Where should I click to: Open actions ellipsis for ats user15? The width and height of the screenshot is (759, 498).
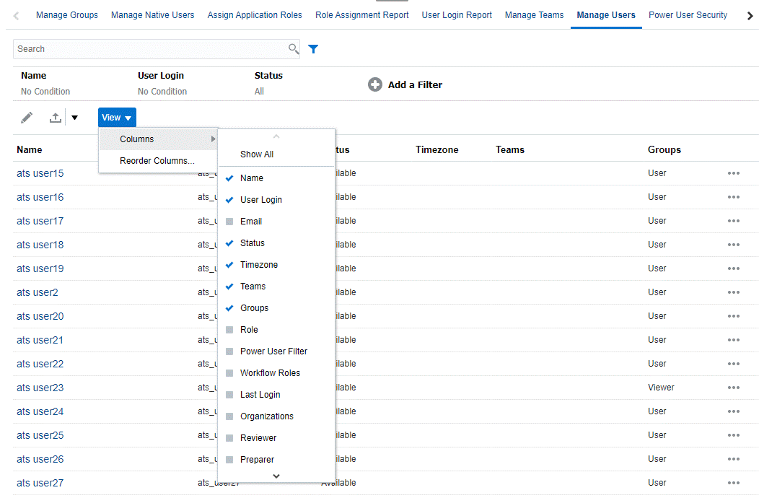734,173
